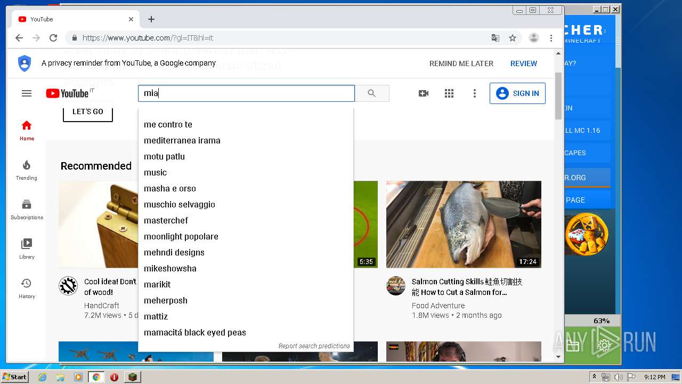Click the Chrome address bar URL
Screen dimensions: 682x384
[x=148, y=38]
